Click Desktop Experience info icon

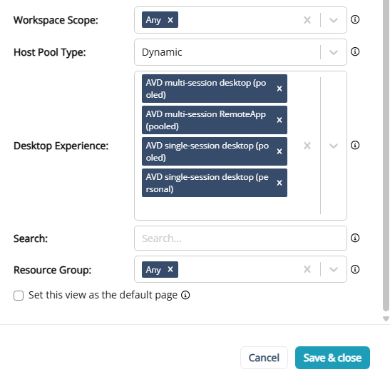[354, 145]
